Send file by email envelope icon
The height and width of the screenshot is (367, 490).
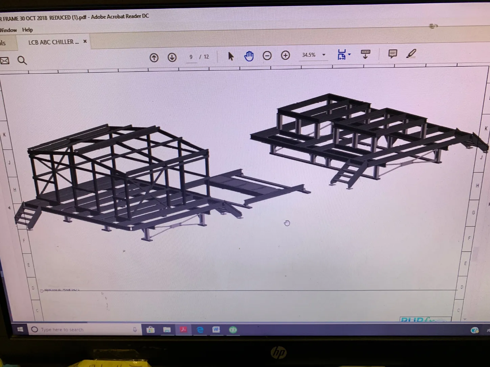pyautogui.click(x=4, y=61)
